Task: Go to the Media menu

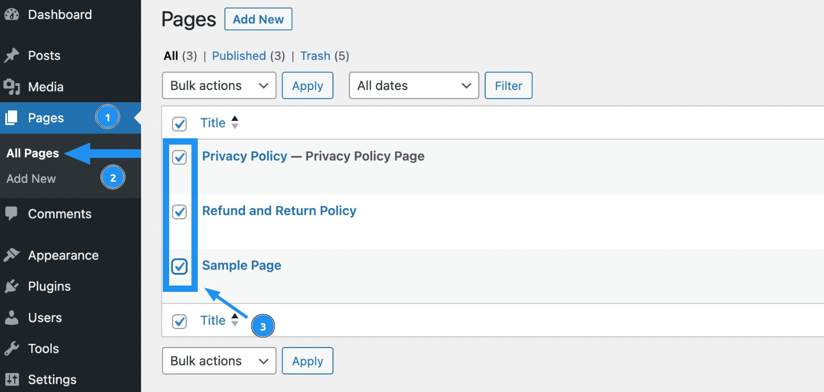Action: click(x=71, y=87)
